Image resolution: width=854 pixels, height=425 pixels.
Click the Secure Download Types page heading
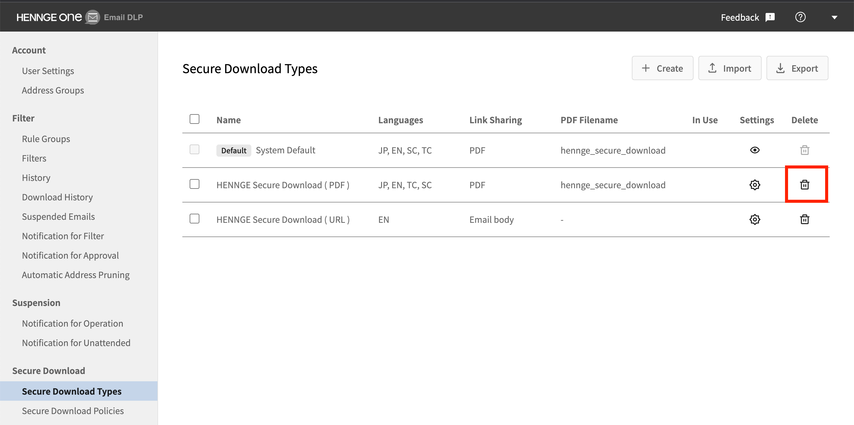(x=250, y=69)
